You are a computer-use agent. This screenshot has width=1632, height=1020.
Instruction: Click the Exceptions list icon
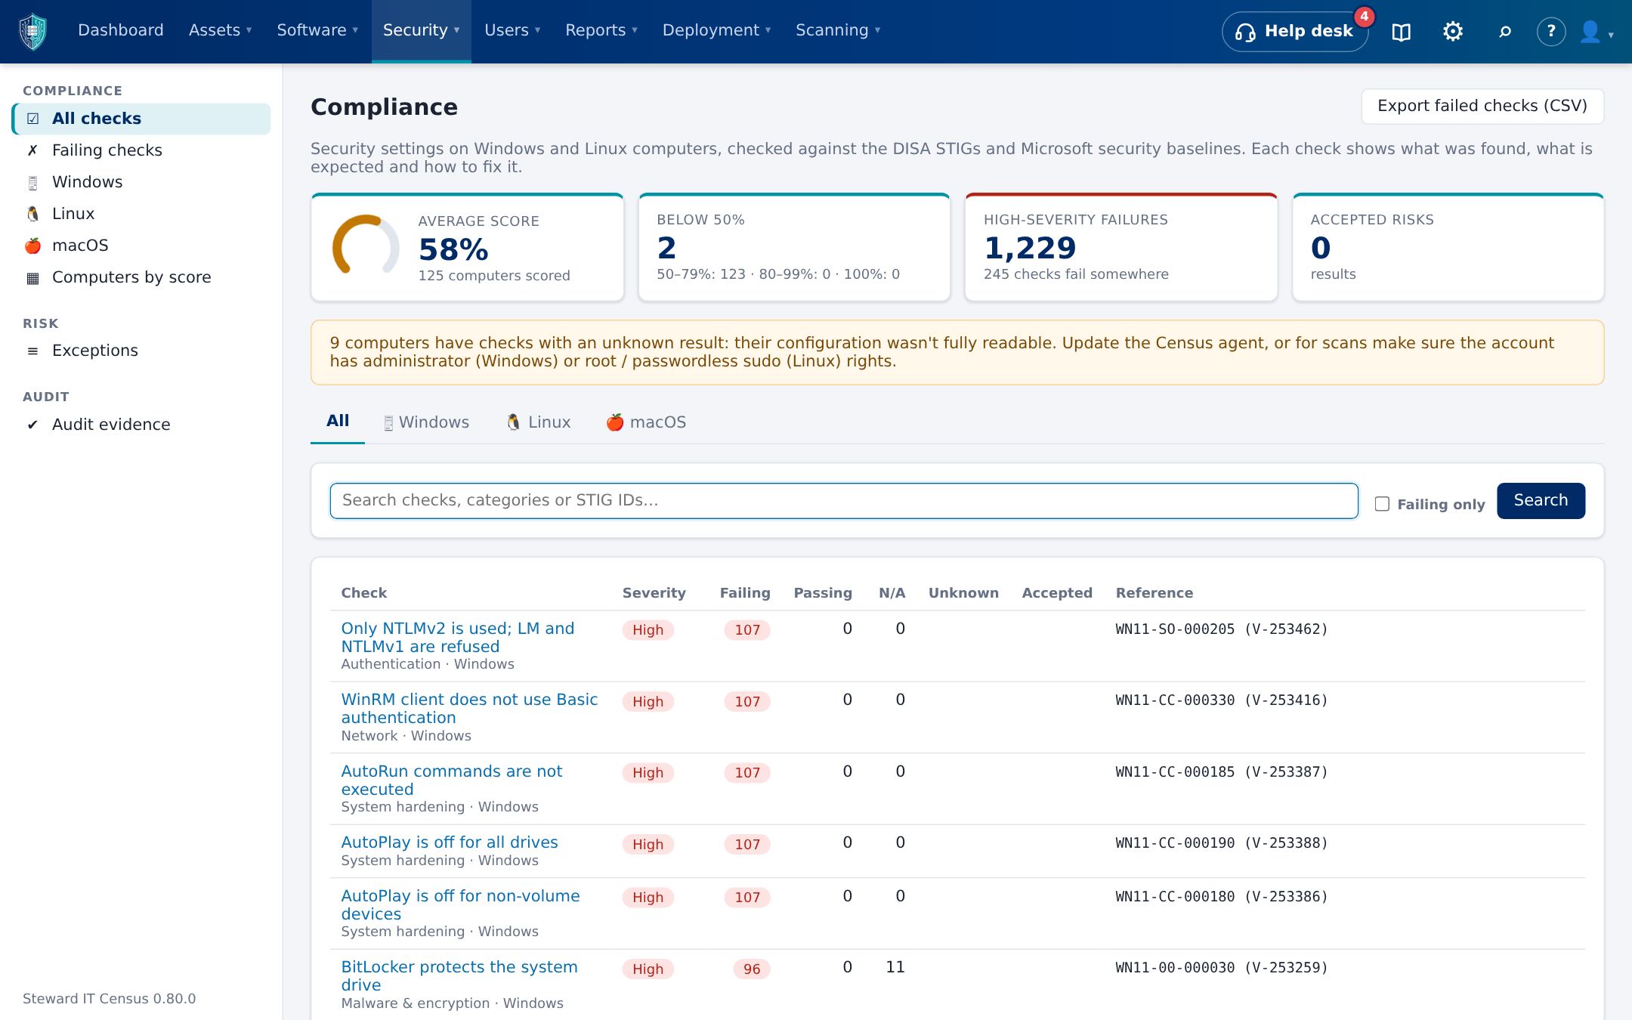coord(32,351)
